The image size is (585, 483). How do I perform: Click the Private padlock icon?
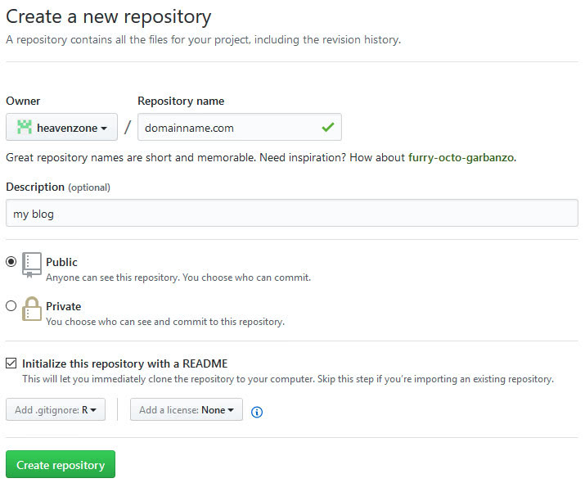coord(32,309)
